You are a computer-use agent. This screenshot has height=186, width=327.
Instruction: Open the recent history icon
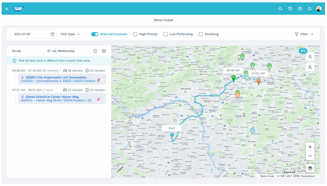click(x=290, y=9)
